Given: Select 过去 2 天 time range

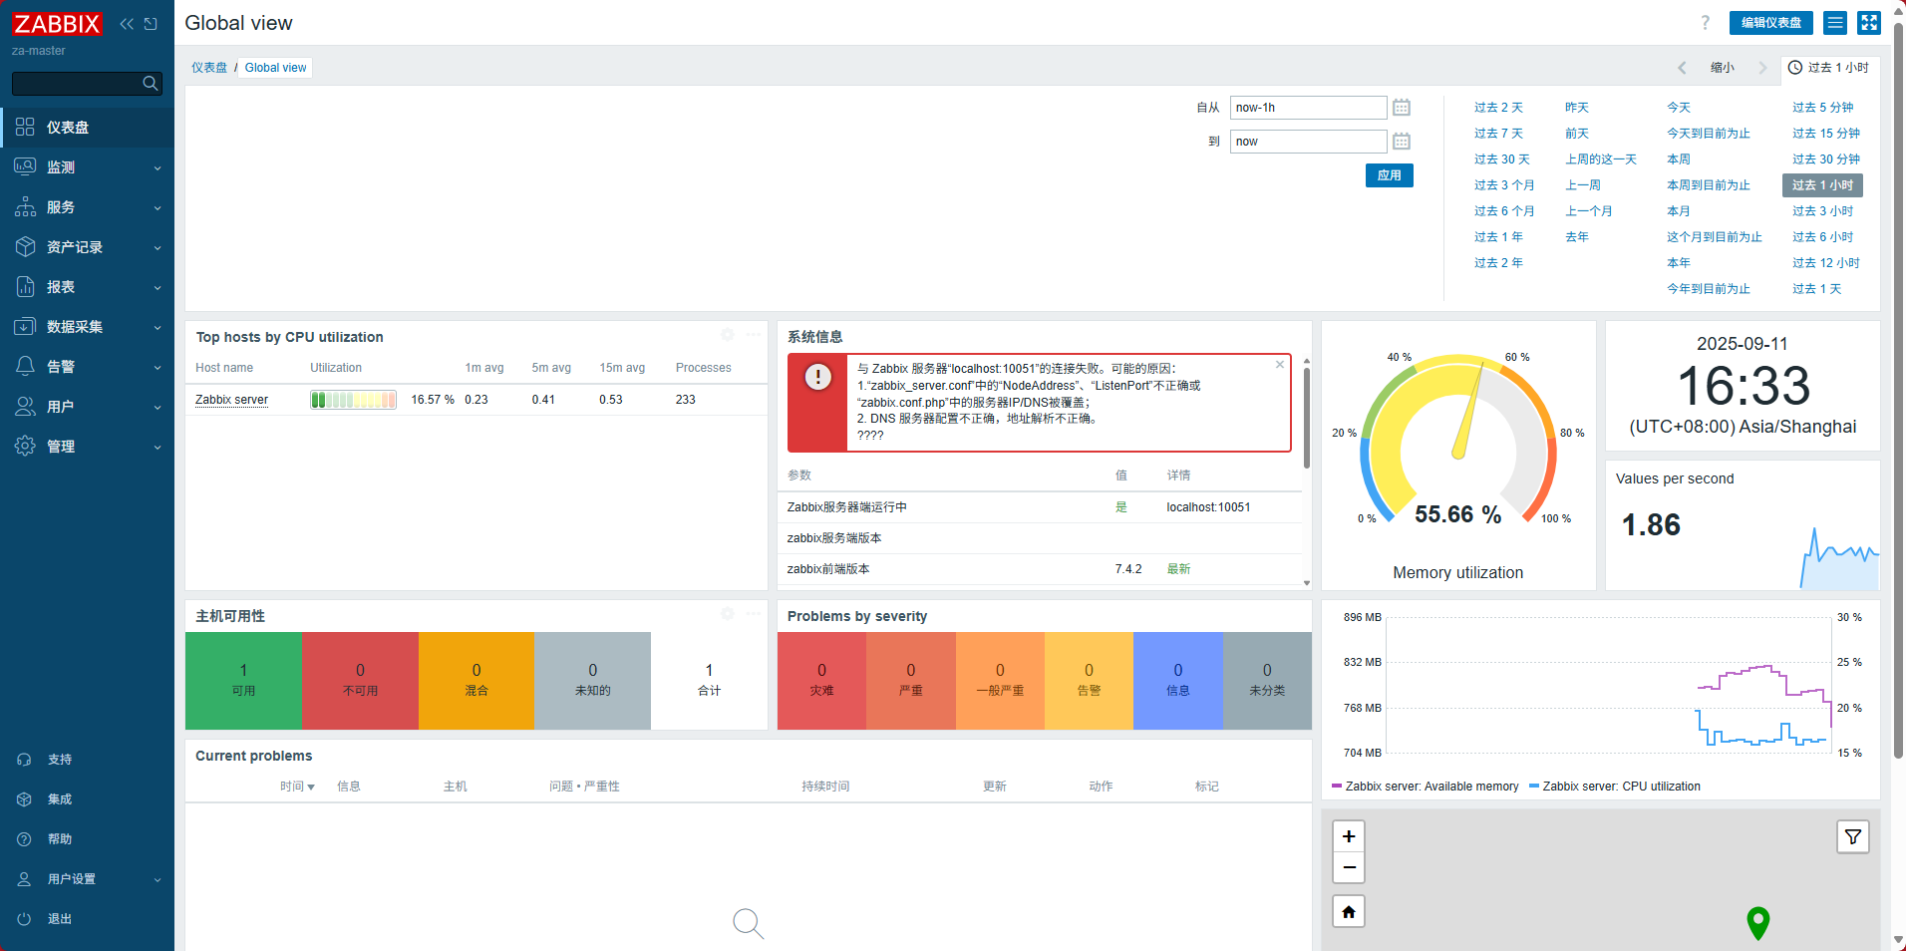Looking at the screenshot, I should (x=1498, y=108).
